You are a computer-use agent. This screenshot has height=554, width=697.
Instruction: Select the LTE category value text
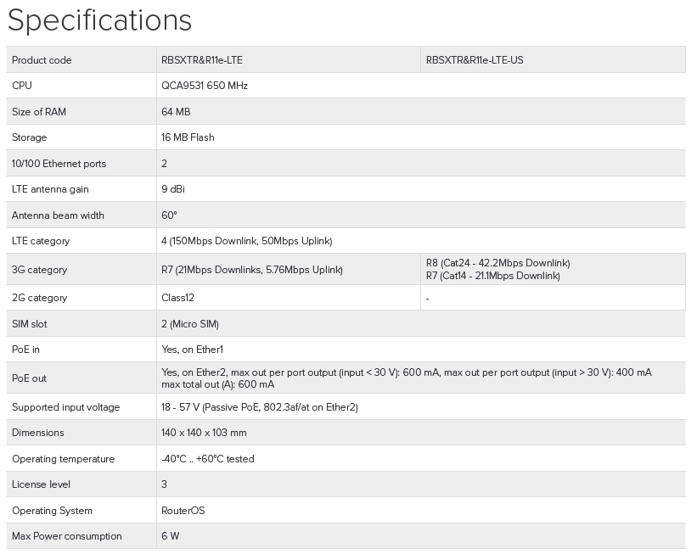(x=246, y=241)
